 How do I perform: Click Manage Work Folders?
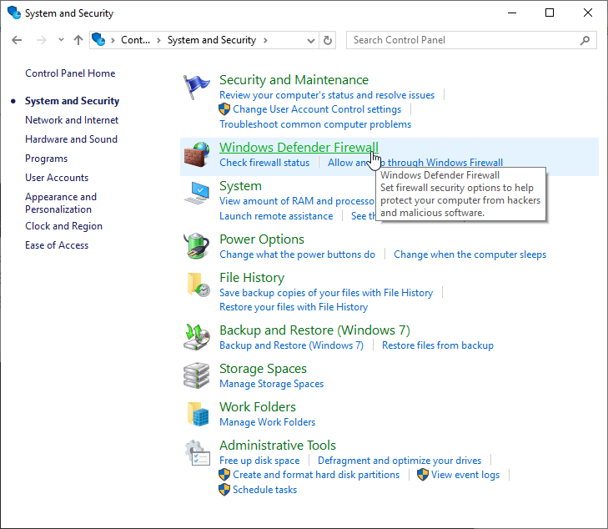coord(268,422)
